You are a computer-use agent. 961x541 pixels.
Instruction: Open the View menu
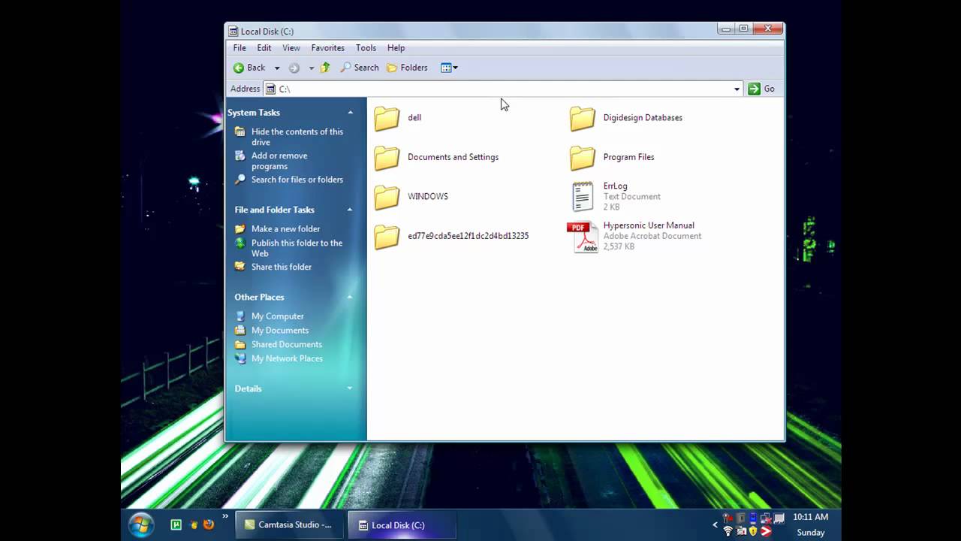click(291, 48)
